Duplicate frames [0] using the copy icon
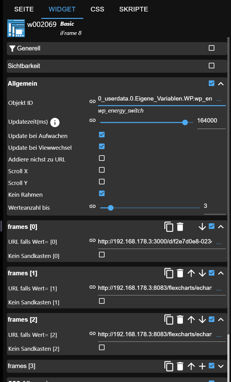This screenshot has width=231, height=382. pyautogui.click(x=169, y=227)
